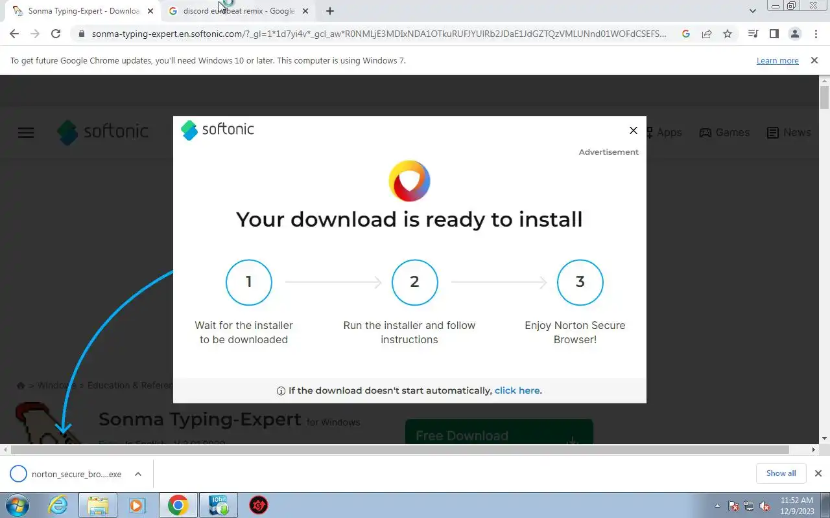
Task: Expand the download item options arrow
Action: tap(138, 474)
